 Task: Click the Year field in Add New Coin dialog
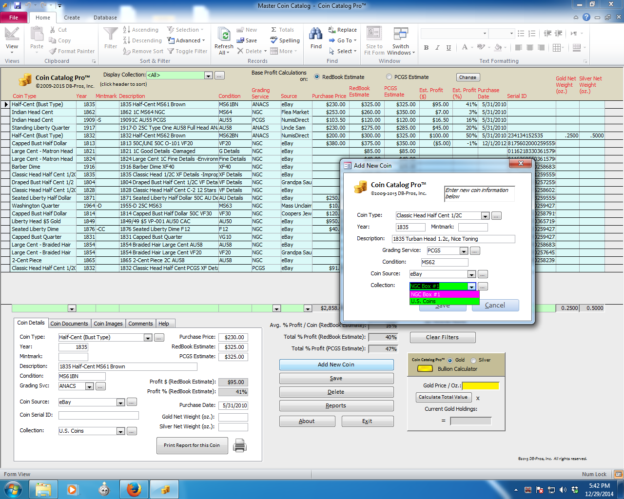410,227
